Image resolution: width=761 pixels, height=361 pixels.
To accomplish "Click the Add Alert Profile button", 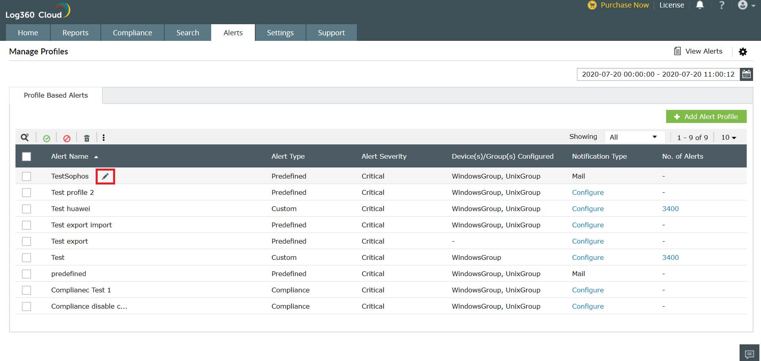I will click(706, 116).
